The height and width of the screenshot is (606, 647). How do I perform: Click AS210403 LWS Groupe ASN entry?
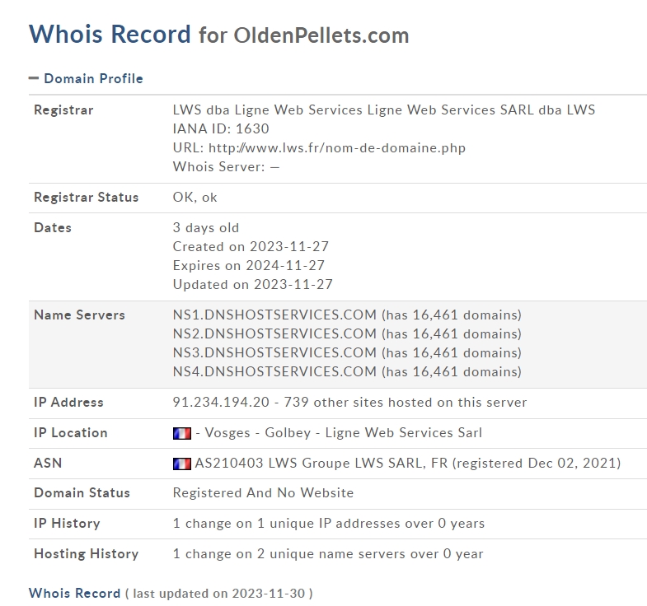pos(408,463)
